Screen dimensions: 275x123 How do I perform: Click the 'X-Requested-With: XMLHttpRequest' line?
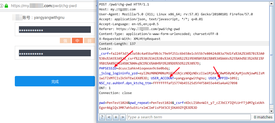130,39
